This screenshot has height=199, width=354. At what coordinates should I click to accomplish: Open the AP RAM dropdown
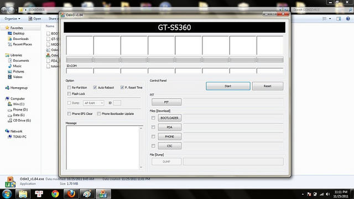pos(93,103)
